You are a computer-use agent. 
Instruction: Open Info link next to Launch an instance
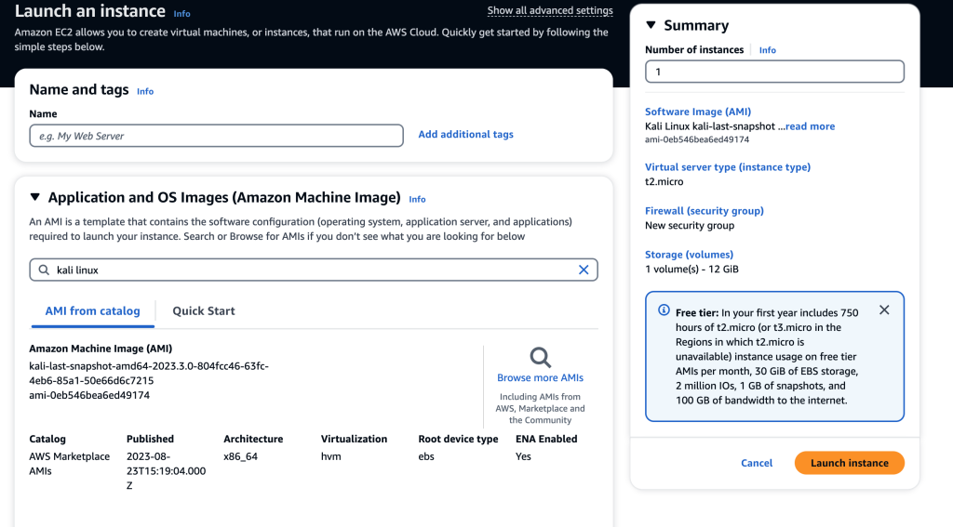pos(181,13)
